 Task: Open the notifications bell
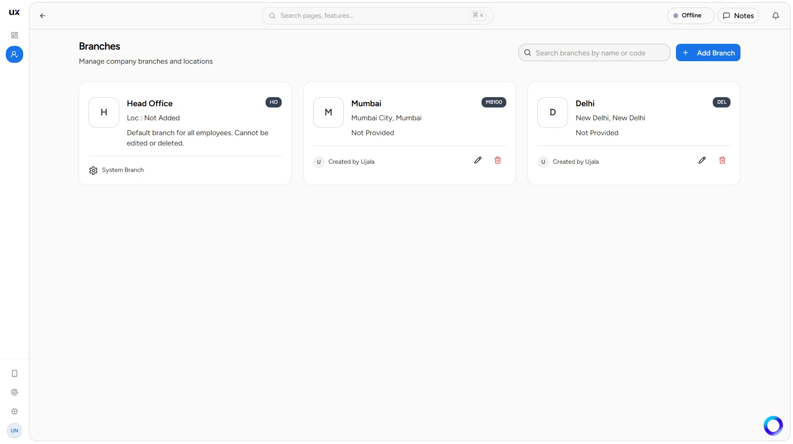tap(776, 16)
